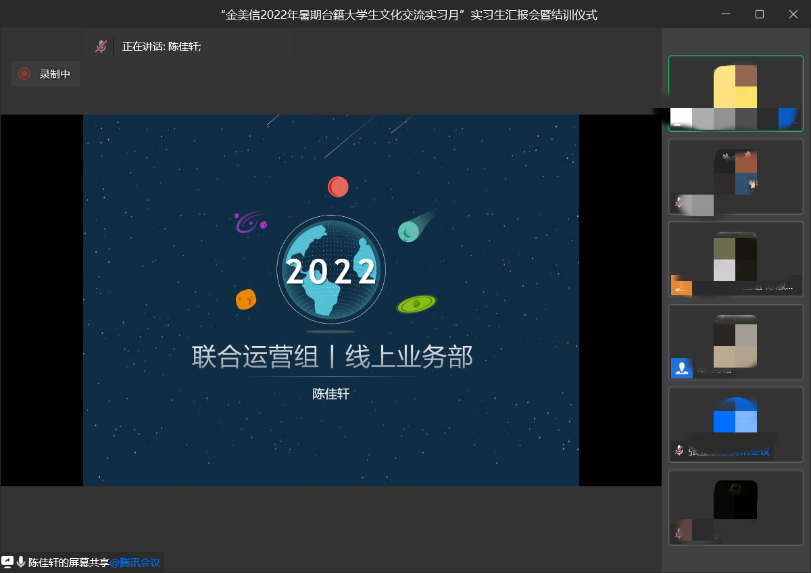The width and height of the screenshot is (811, 573).
Task: Click the orange badge icon on third participant tile
Action: coord(681,286)
